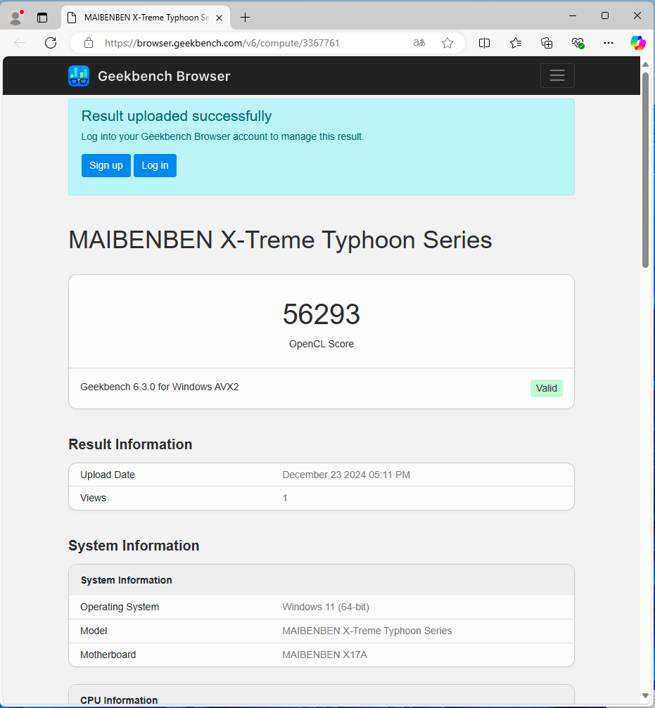
Task: Open the favorites list icon
Action: coord(516,43)
